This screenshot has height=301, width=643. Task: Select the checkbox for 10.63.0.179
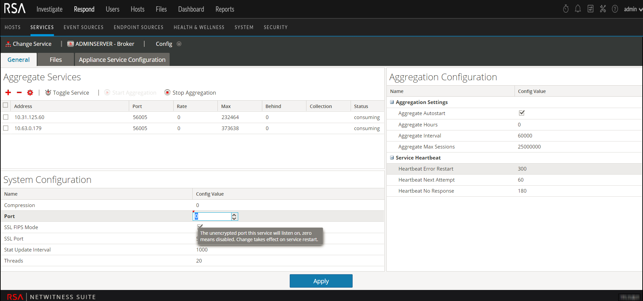(6, 128)
